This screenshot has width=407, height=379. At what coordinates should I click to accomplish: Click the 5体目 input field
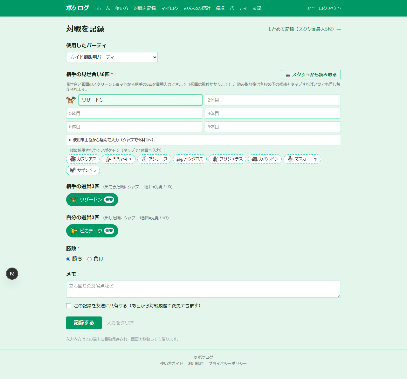coord(134,127)
